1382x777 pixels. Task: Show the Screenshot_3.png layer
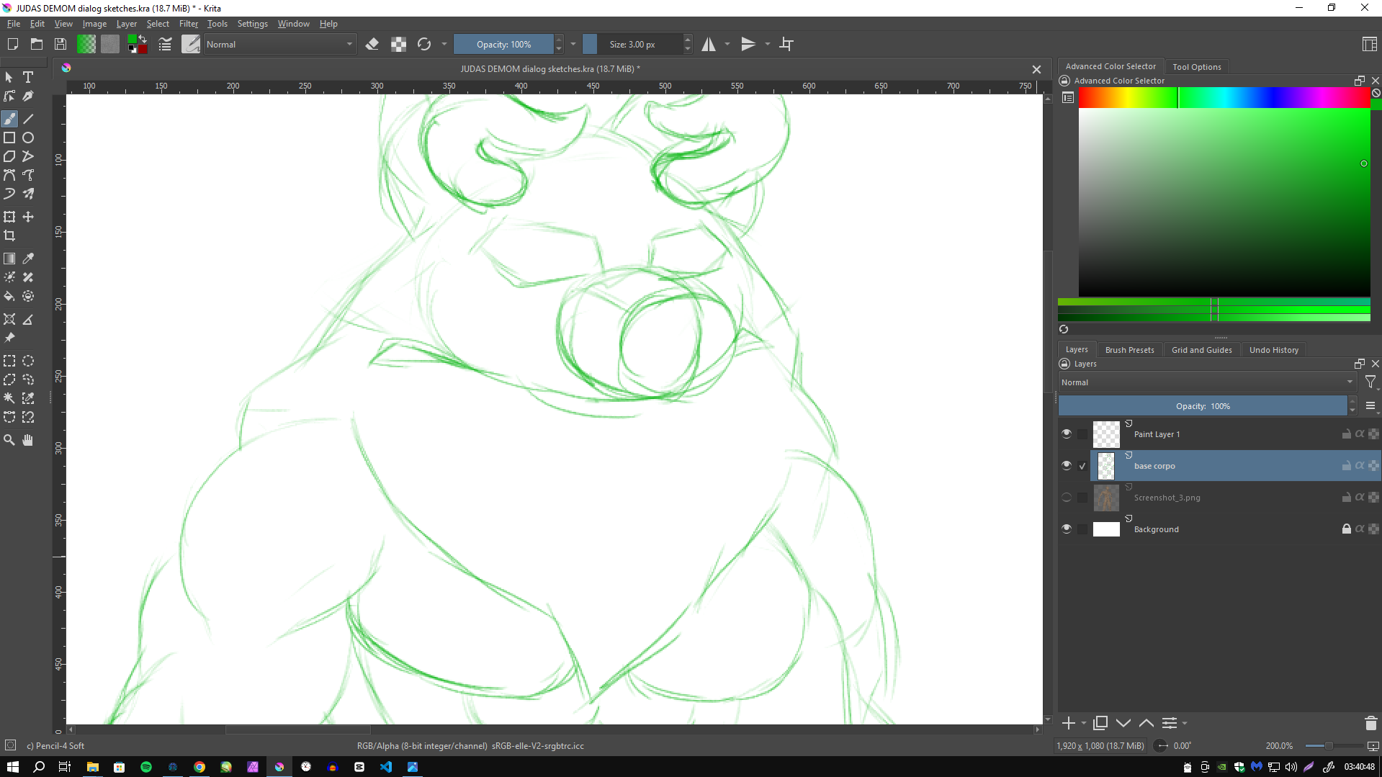[1067, 497]
